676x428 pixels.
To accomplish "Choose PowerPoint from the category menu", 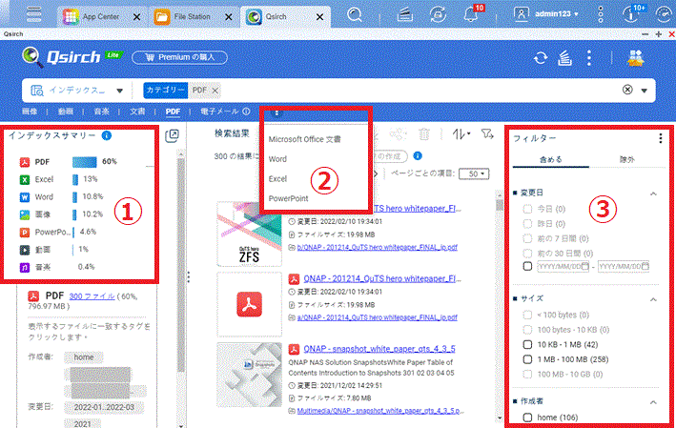I will click(x=289, y=198).
